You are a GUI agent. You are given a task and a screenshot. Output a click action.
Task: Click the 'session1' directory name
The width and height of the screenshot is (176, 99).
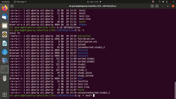(83, 50)
